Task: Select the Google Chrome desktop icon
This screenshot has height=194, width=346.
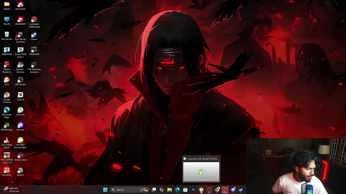Action: pos(7,98)
